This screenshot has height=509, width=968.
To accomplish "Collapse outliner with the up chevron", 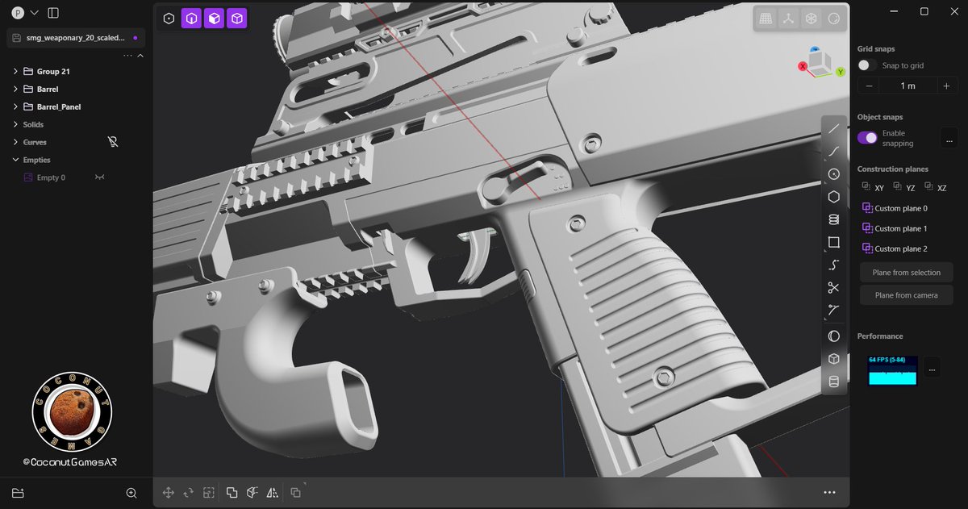I will tap(140, 56).
